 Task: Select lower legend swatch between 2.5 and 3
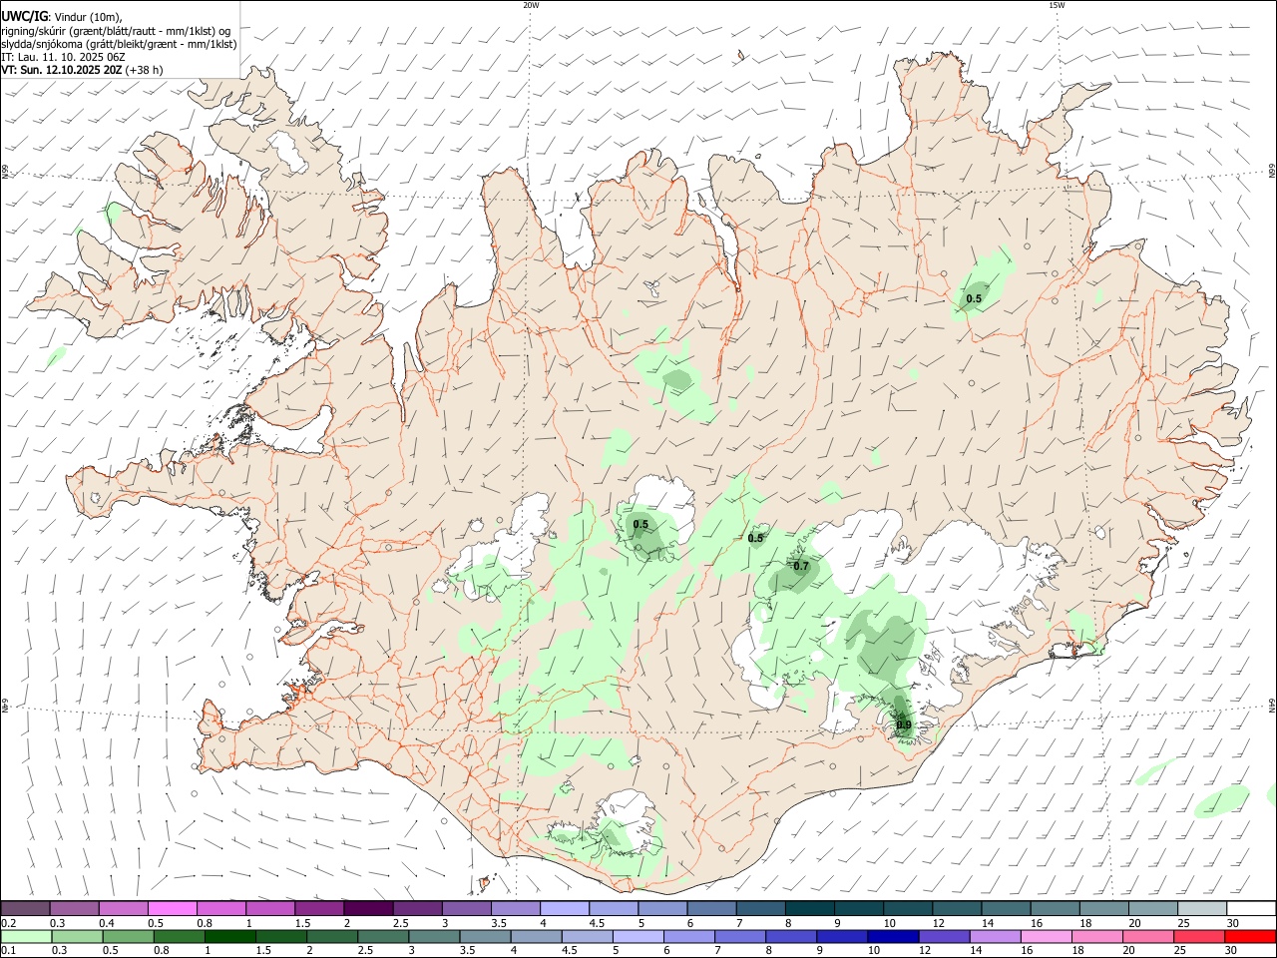pyautogui.click(x=383, y=936)
